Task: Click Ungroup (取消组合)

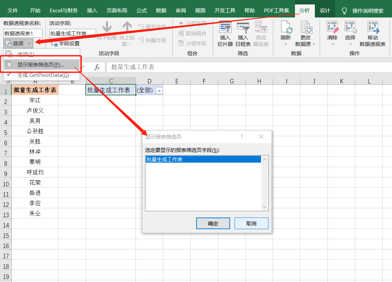Action: (192, 33)
